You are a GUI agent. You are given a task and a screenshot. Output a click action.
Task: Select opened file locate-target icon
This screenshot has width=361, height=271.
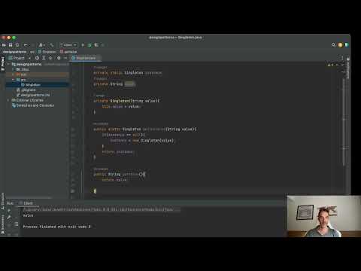37,58
